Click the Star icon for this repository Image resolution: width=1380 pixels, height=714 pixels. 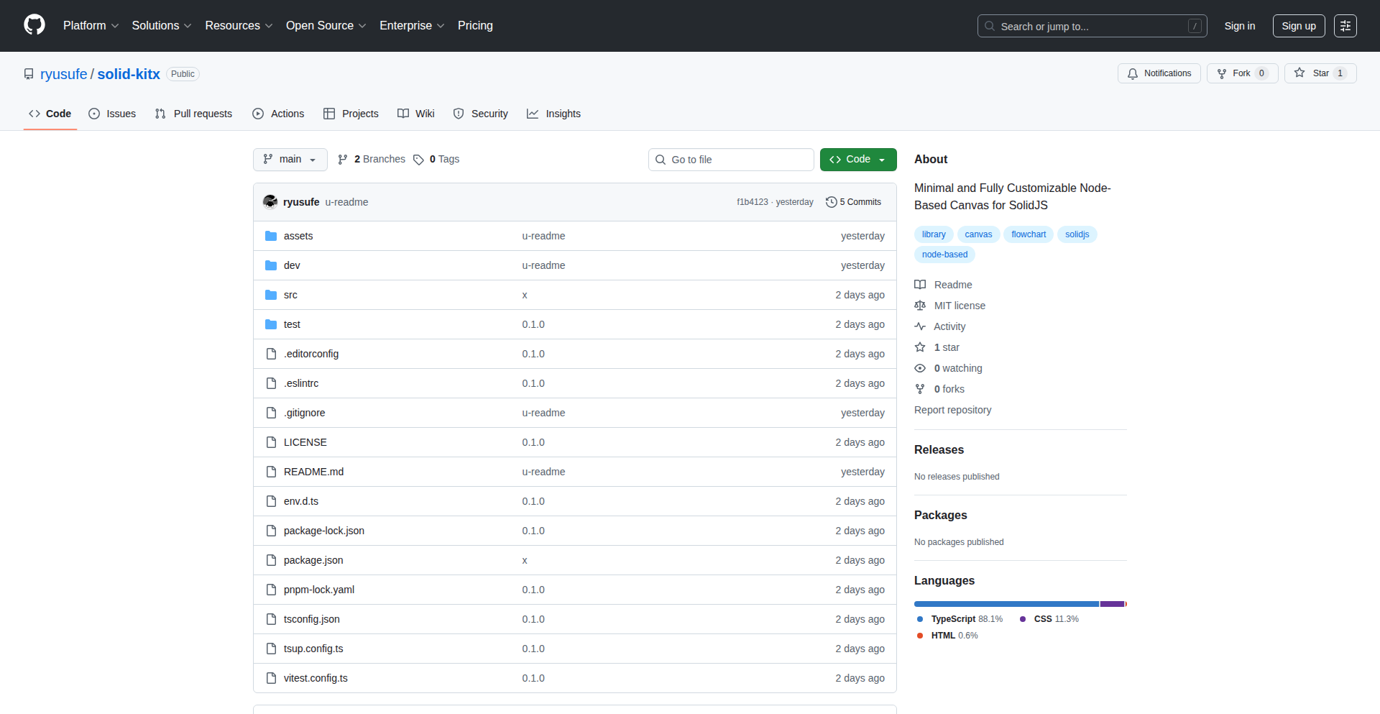point(1300,73)
